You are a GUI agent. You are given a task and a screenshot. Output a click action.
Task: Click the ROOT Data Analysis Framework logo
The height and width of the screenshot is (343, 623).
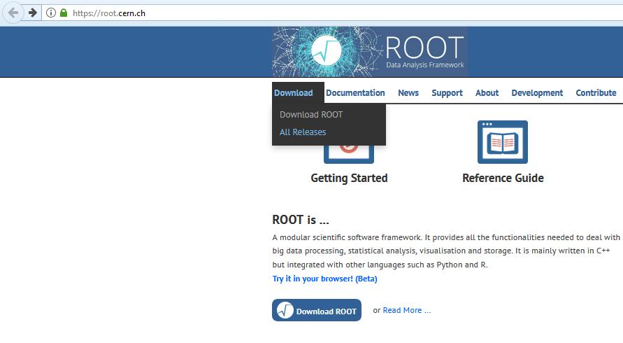coord(369,52)
